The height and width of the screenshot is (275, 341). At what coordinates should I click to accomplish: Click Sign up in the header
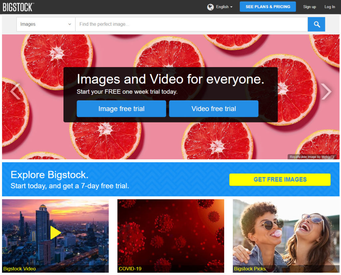[309, 7]
